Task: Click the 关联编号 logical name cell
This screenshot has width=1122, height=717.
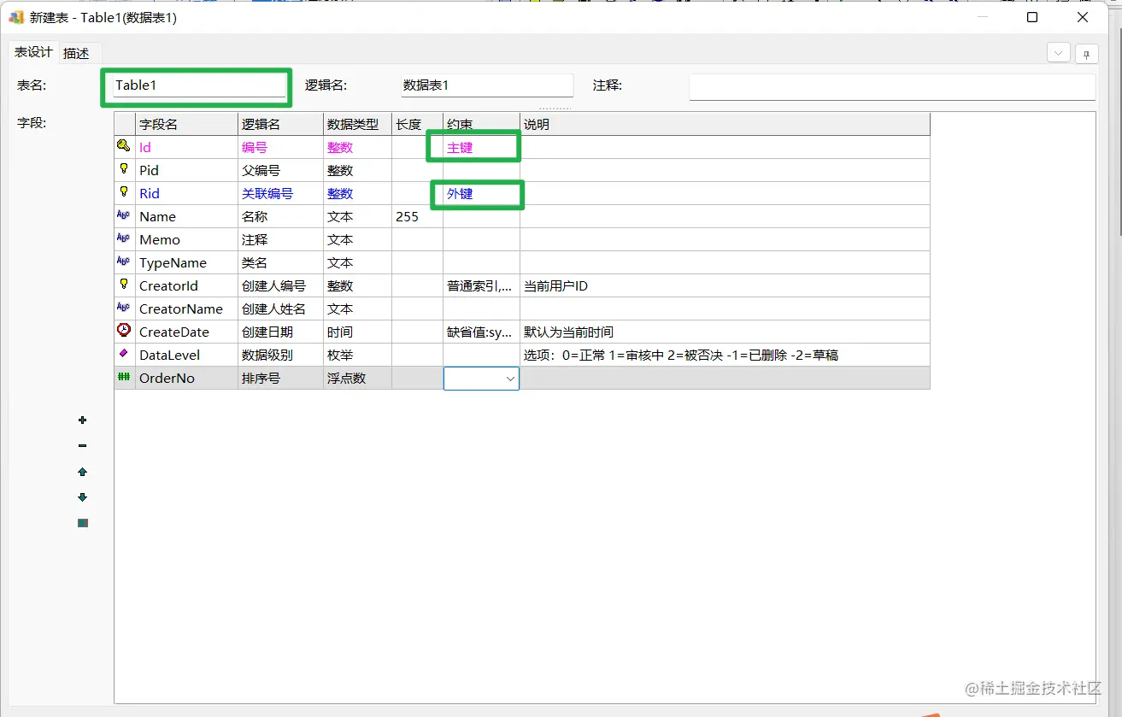Action: (x=281, y=193)
